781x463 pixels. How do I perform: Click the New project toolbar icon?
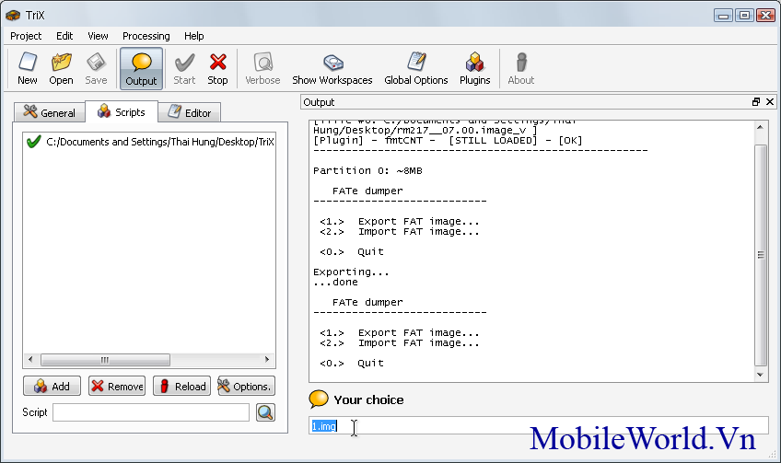click(28, 68)
